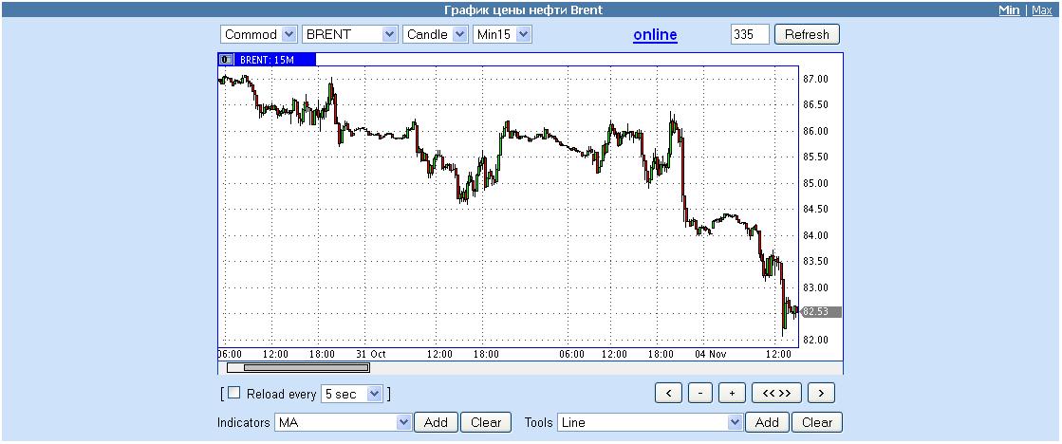This screenshot has width=1062, height=444.
Task: Click the Refresh button
Action: pyautogui.click(x=807, y=34)
